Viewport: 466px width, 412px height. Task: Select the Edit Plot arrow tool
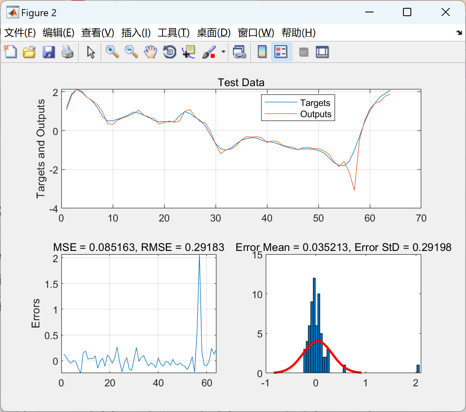(x=91, y=52)
